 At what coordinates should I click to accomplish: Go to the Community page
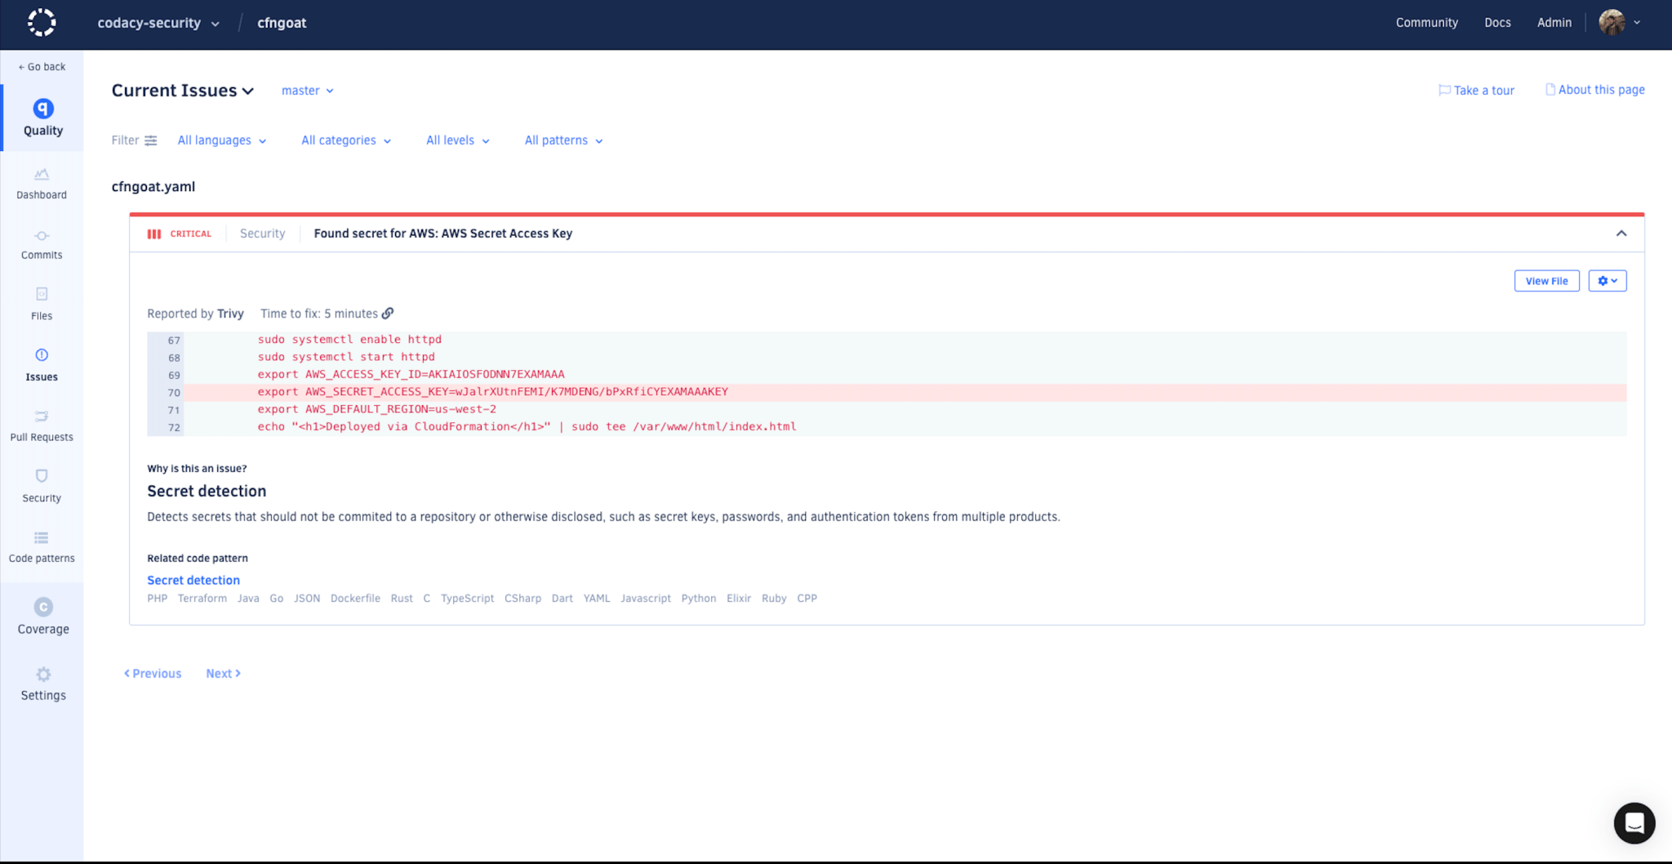(1425, 22)
